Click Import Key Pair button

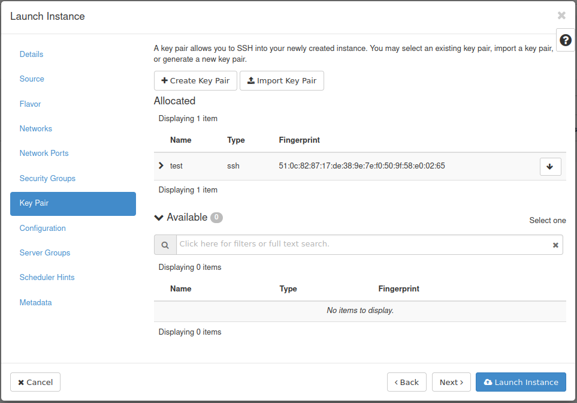(282, 81)
